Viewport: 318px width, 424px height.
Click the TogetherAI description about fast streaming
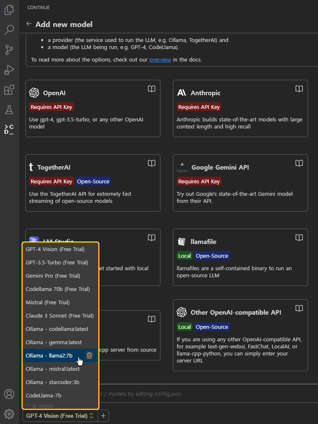[x=80, y=197]
